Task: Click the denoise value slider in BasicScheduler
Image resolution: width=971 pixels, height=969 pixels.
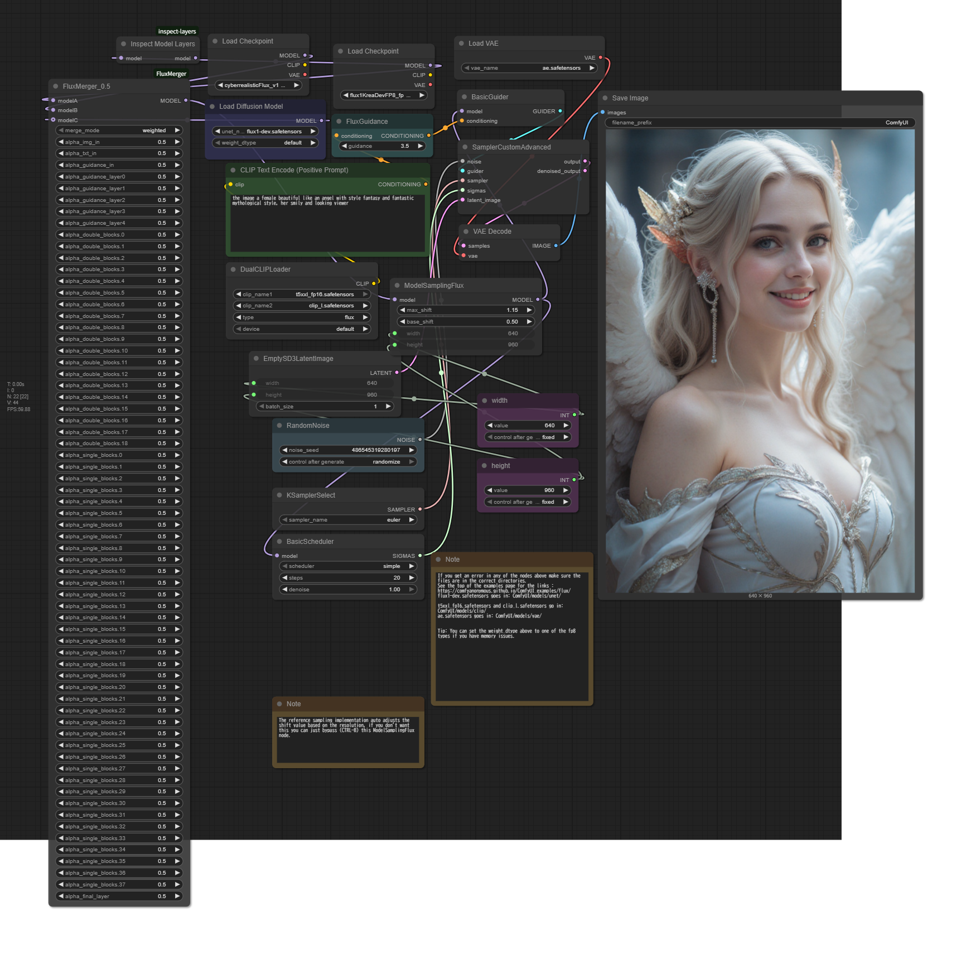Action: [348, 590]
